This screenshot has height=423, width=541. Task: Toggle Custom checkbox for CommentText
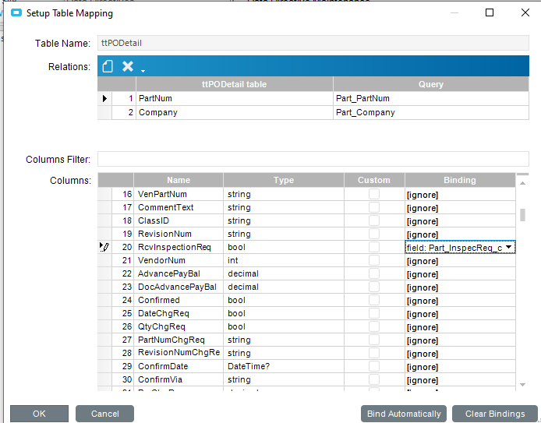click(374, 207)
